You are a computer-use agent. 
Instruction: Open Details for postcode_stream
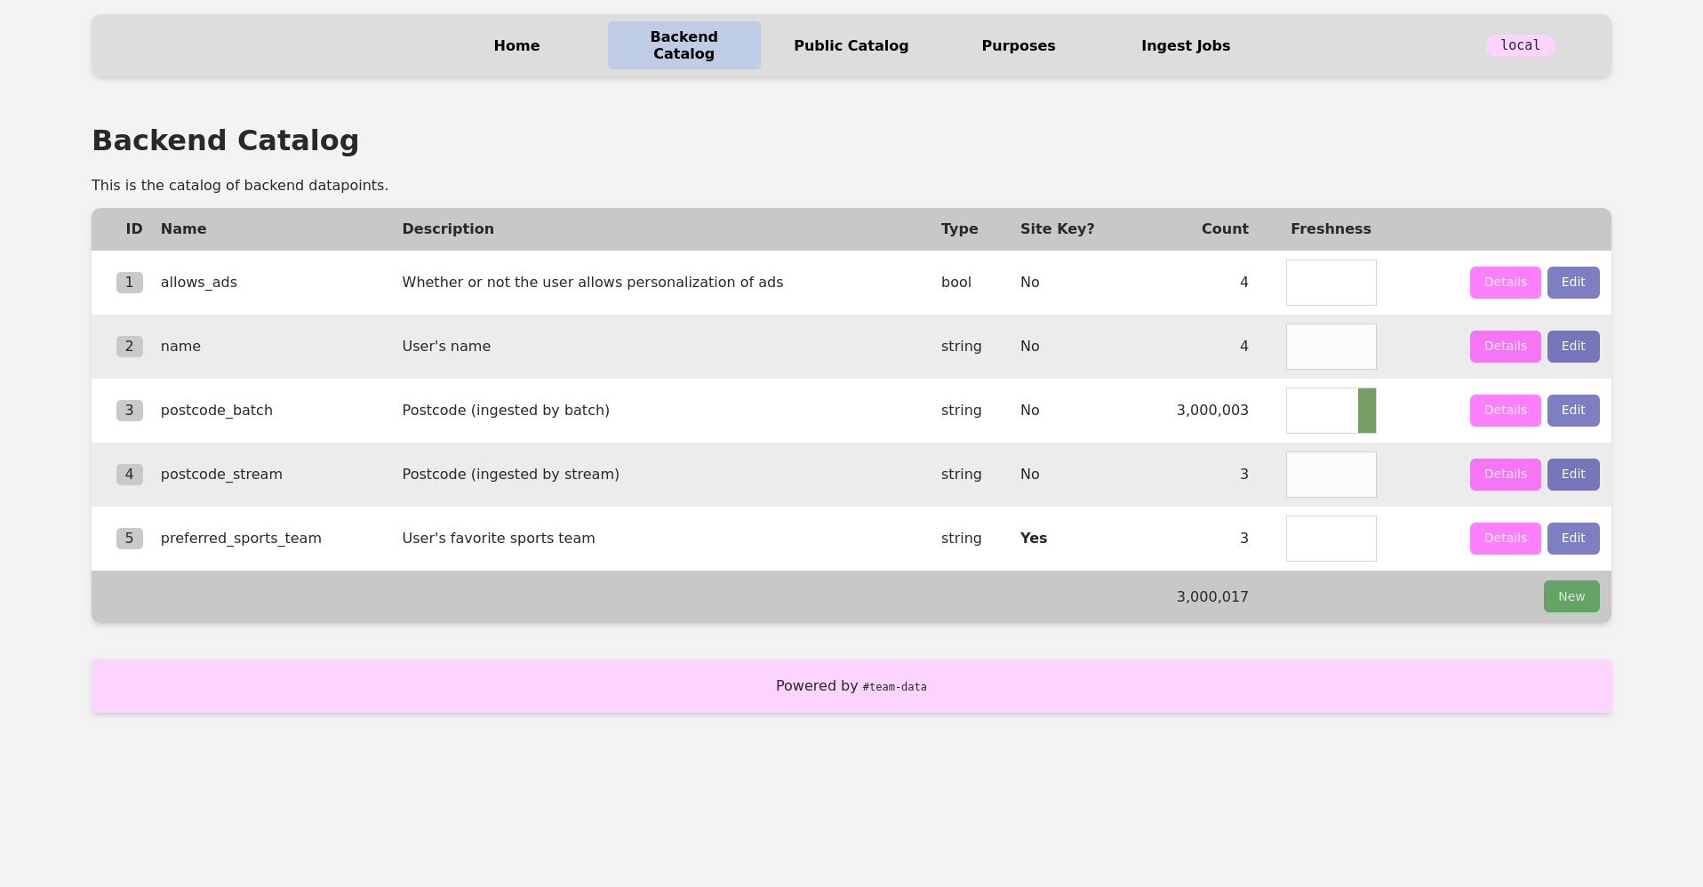(x=1505, y=475)
